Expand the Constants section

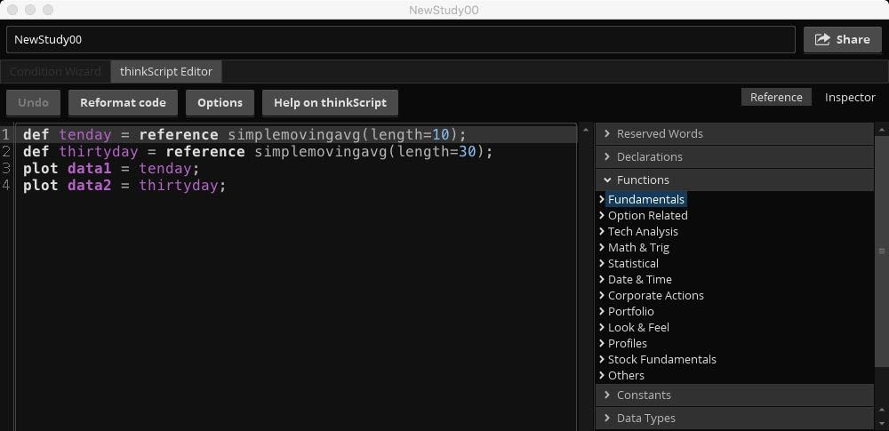tap(734, 395)
